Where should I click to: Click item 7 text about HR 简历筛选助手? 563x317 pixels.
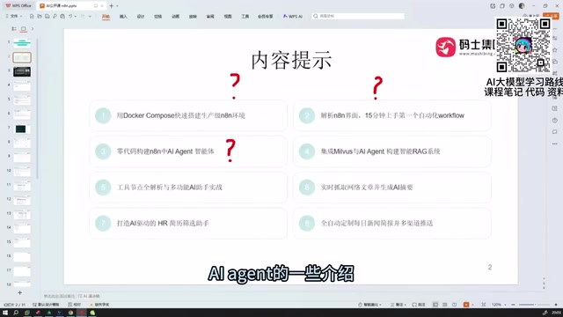(x=163, y=223)
